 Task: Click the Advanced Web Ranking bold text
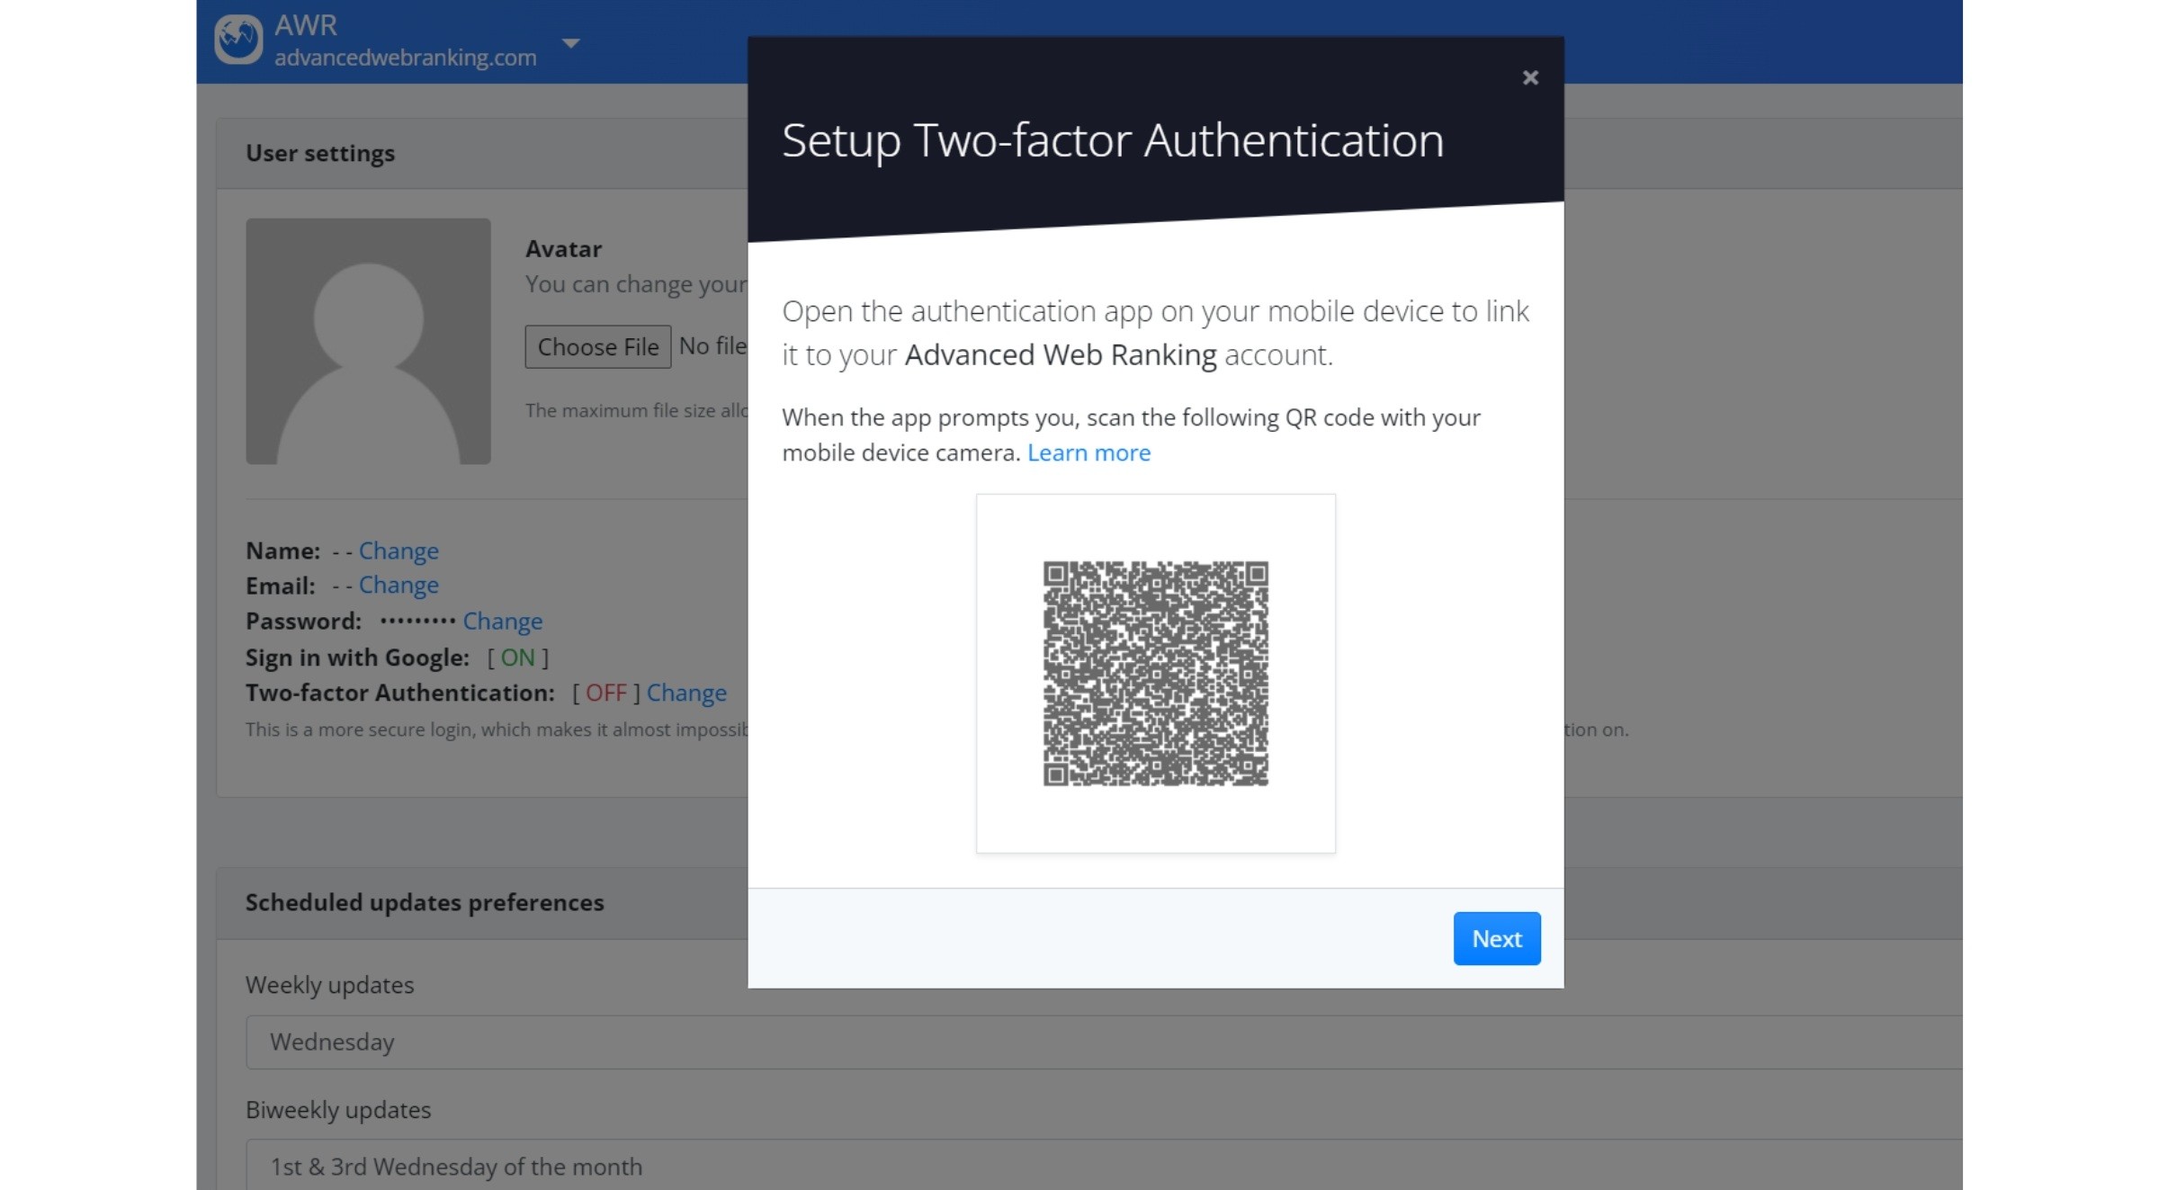click(1061, 355)
